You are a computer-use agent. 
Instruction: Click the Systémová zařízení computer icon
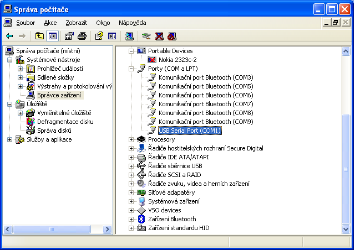pyautogui.click(x=141, y=201)
